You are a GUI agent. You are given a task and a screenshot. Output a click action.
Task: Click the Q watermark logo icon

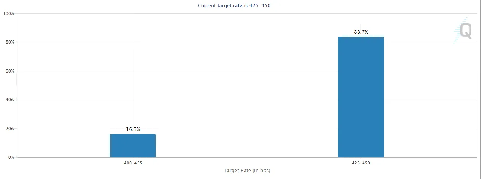[x=466, y=31]
